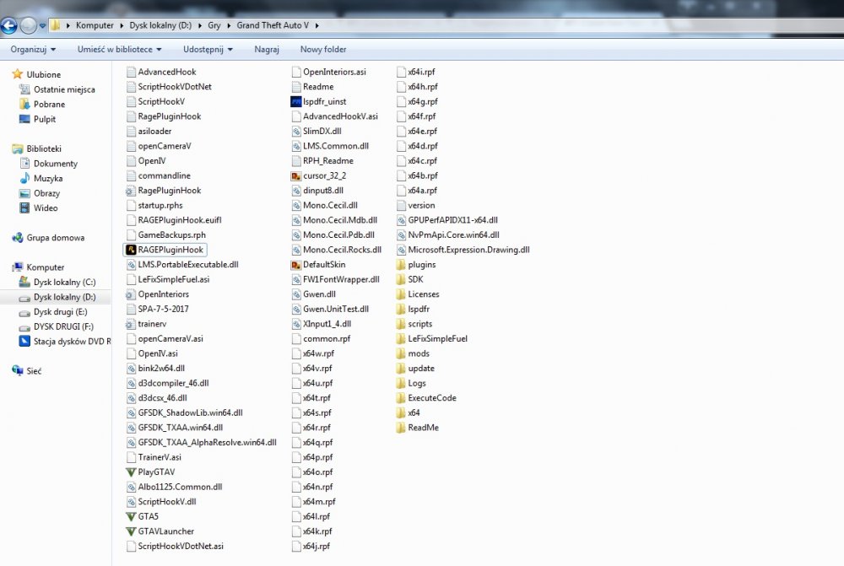Image resolution: width=844 pixels, height=566 pixels.
Task: Select the bink2w64.dll file icon
Action: 131,369
